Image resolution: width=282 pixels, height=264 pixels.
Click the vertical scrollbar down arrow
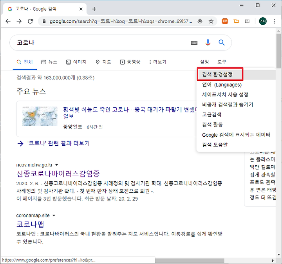coord(278,255)
